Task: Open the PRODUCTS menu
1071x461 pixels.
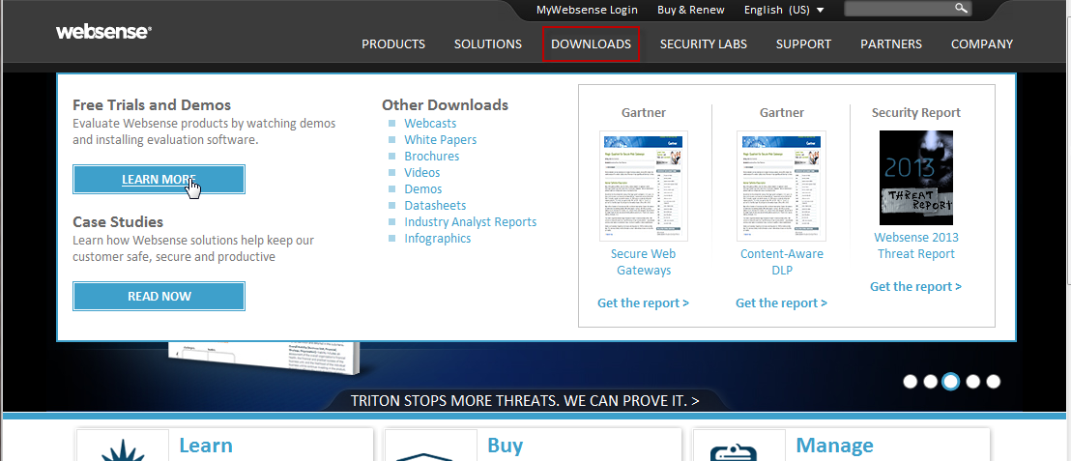Action: click(x=393, y=44)
